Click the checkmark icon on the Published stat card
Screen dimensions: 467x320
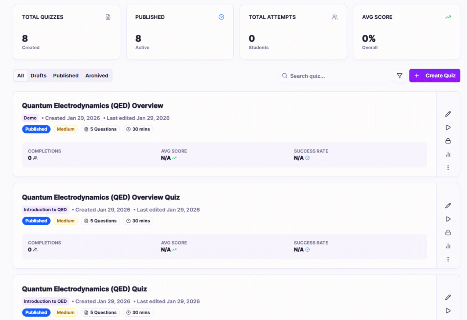[x=221, y=17]
